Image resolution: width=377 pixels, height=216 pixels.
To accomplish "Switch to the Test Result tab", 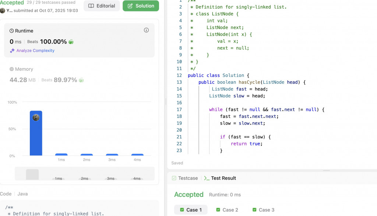I will point(220,178).
